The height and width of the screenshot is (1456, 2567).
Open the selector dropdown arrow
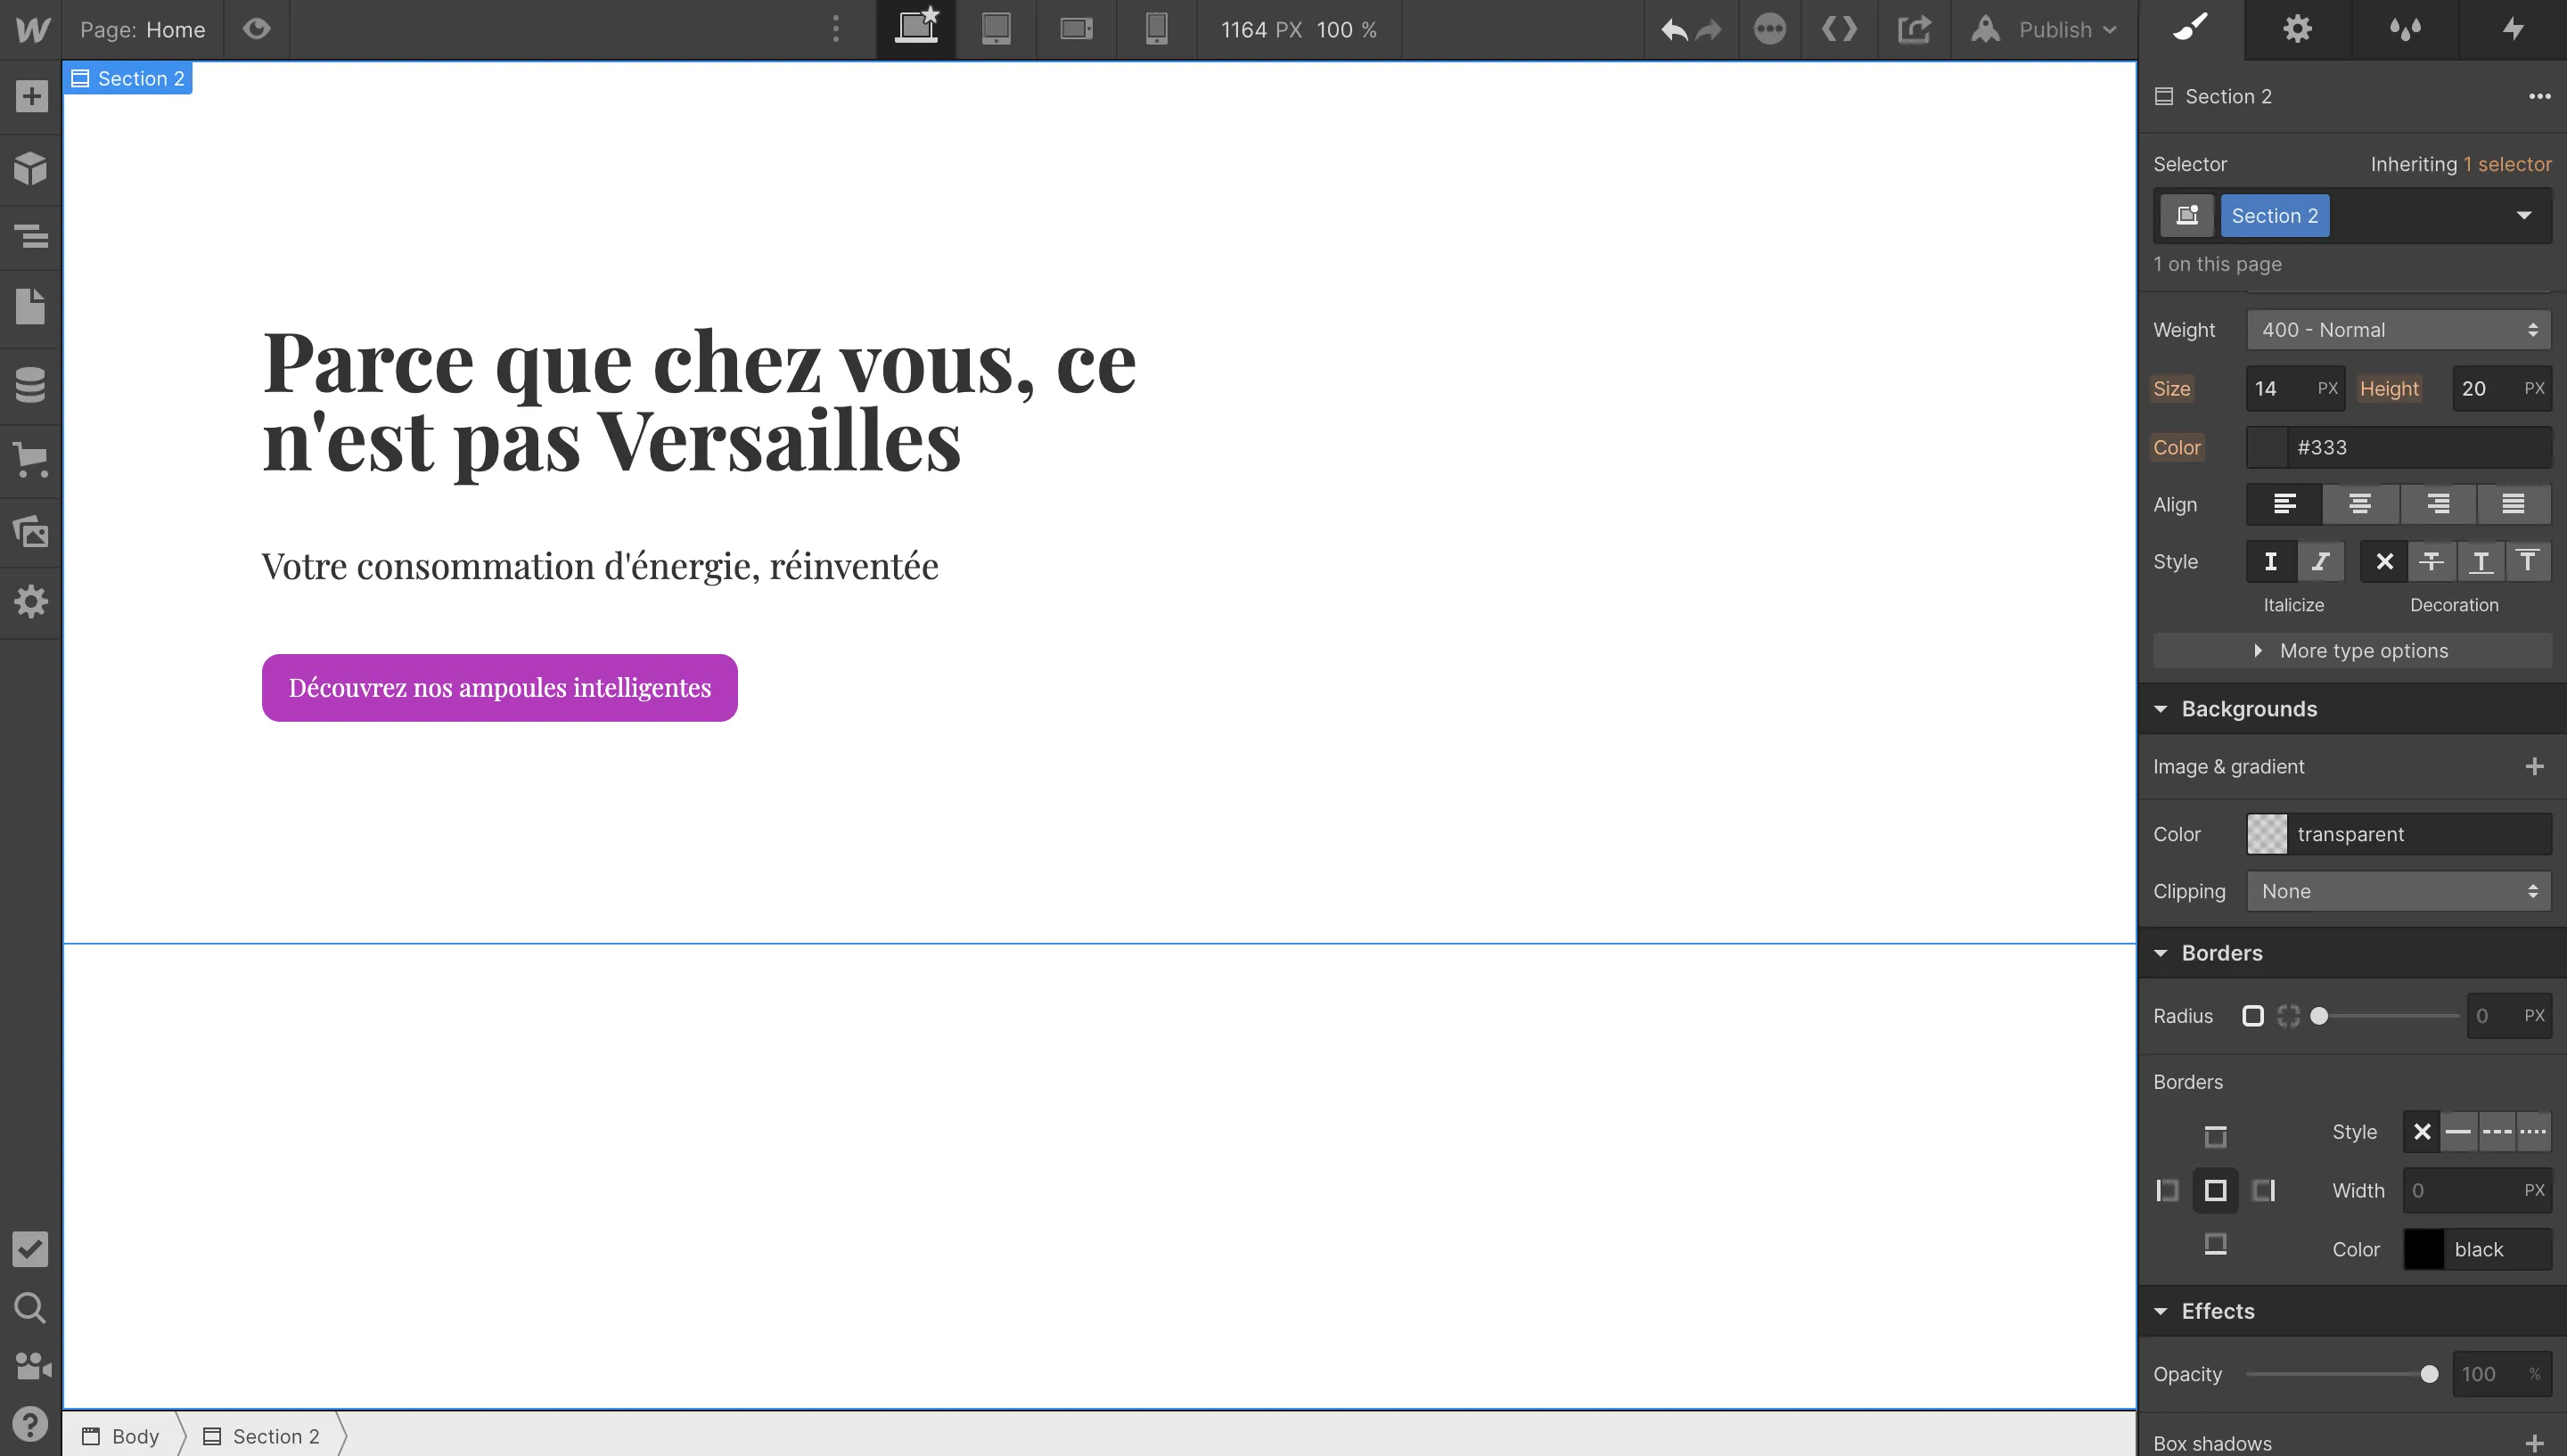(x=2524, y=215)
